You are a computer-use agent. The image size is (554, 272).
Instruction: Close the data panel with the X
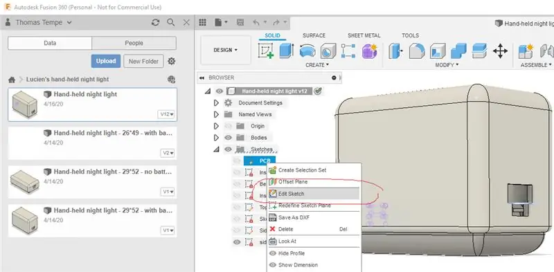[x=186, y=22]
